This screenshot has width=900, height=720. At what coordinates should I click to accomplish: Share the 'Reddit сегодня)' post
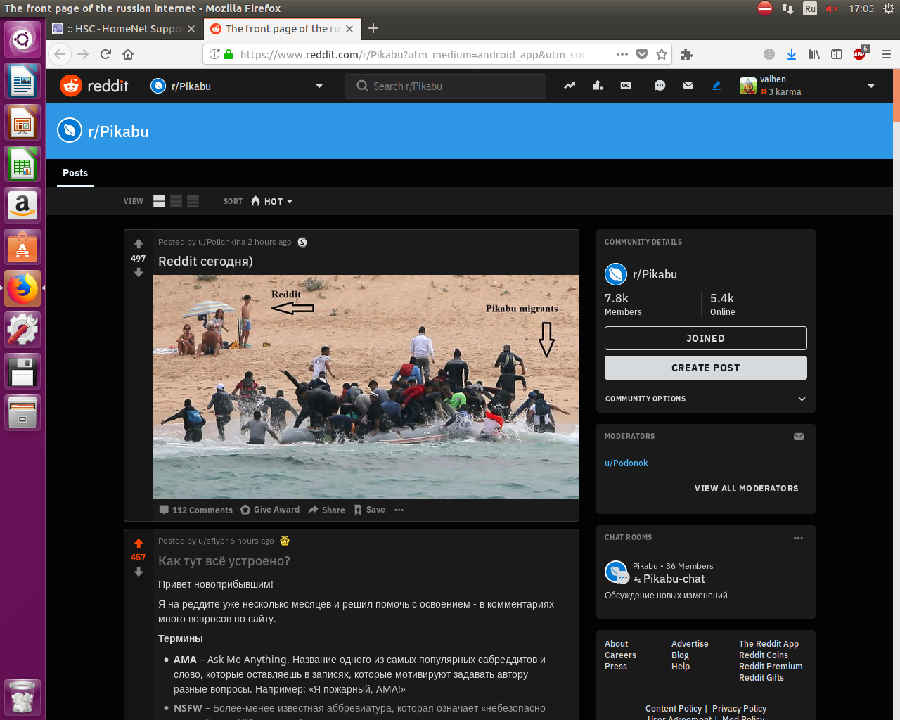point(326,510)
